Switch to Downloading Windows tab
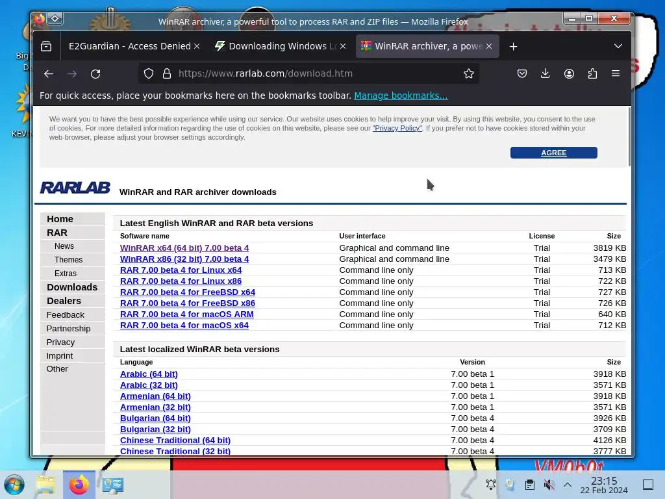The width and height of the screenshot is (665, 499). coord(280,46)
